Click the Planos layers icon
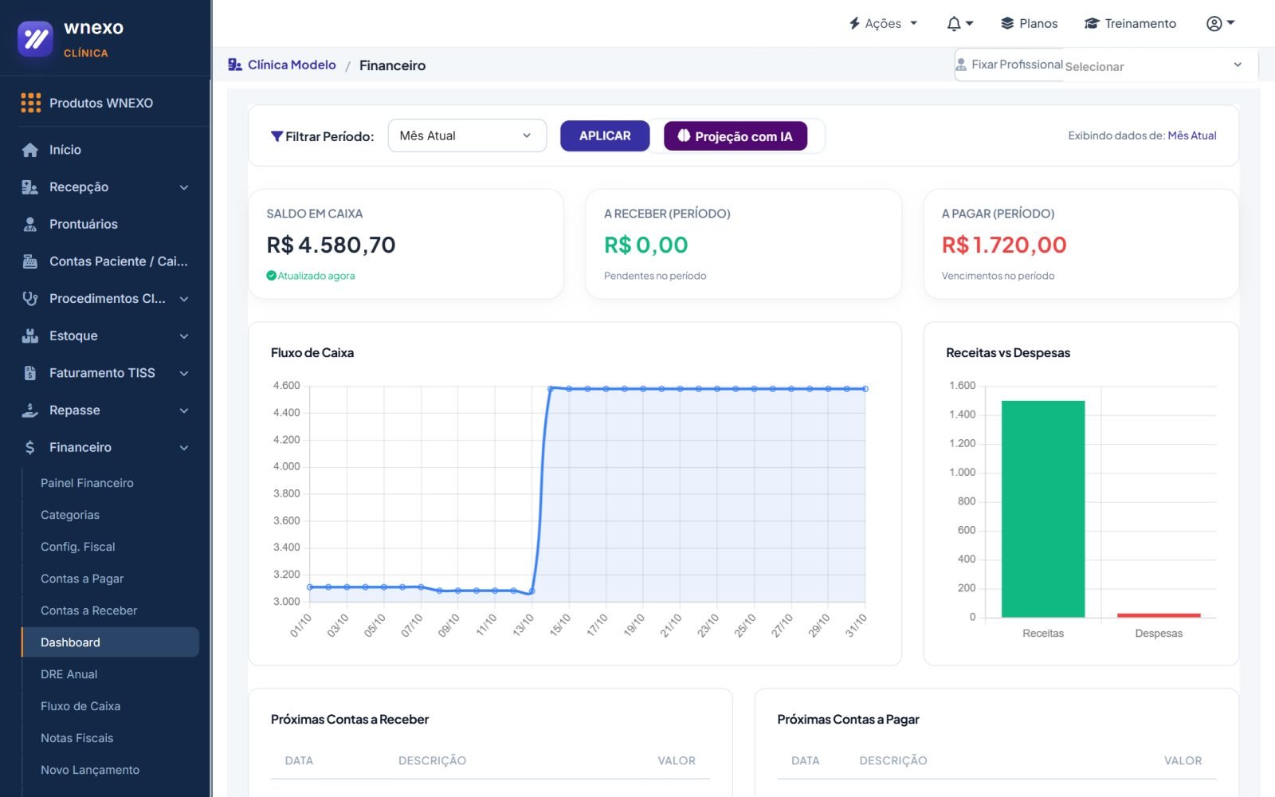Image resolution: width=1275 pixels, height=797 pixels. (1007, 24)
